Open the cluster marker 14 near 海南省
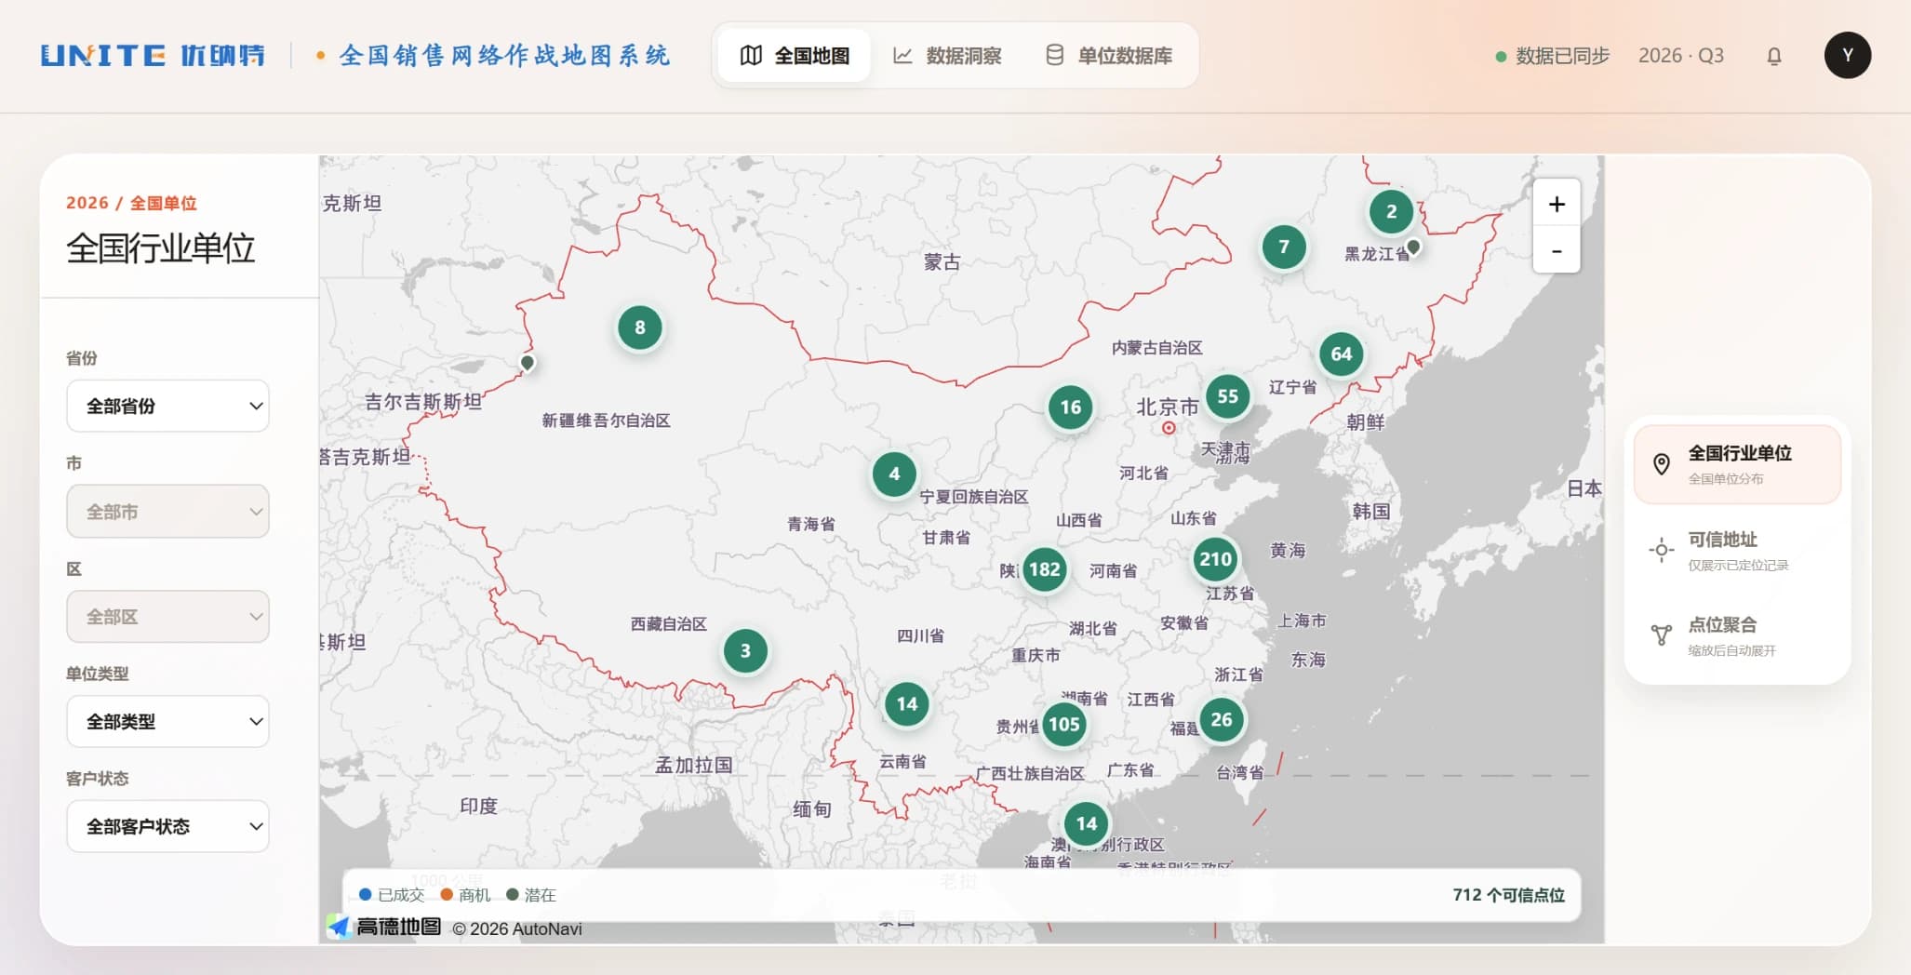Image resolution: width=1911 pixels, height=975 pixels. pos(1086,823)
